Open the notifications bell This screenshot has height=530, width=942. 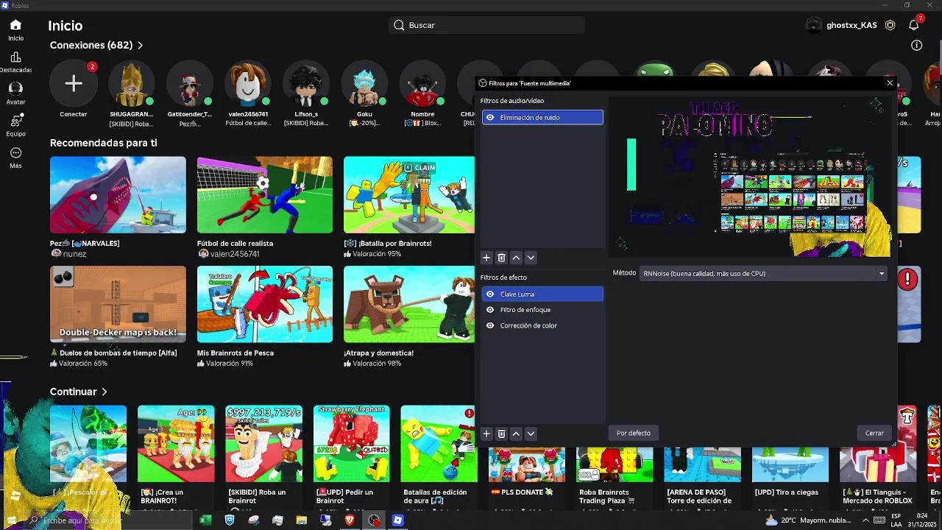(913, 25)
